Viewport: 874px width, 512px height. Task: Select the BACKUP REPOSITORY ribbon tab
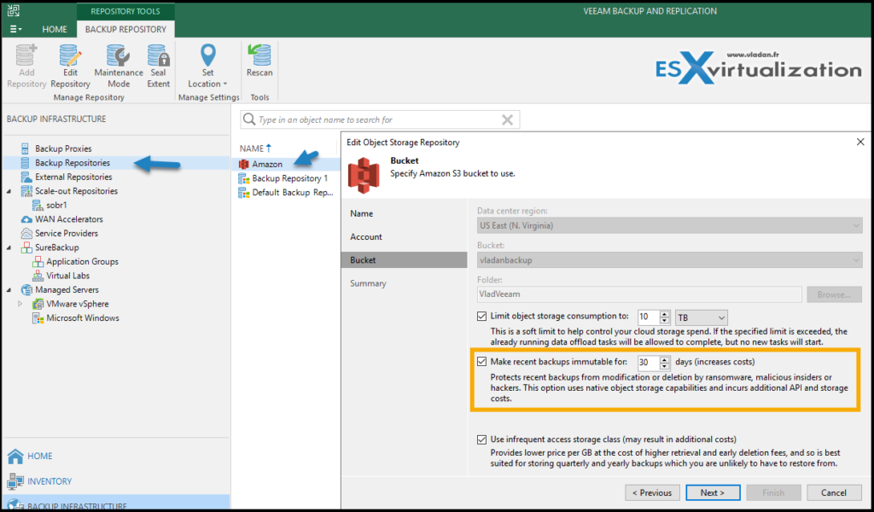coord(125,29)
